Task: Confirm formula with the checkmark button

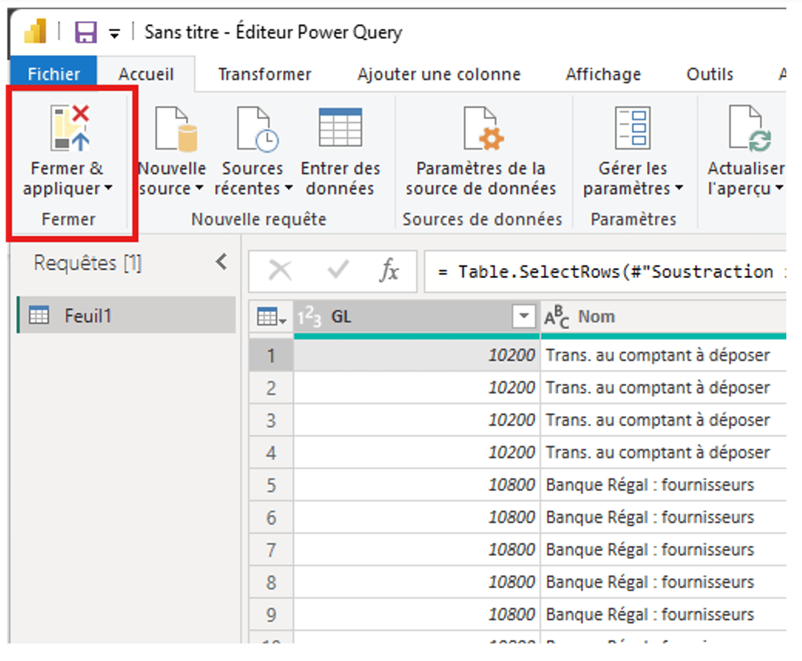Action: (x=338, y=271)
